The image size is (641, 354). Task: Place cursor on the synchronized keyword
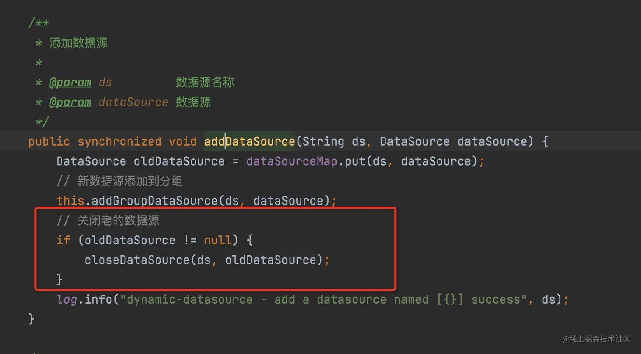(119, 141)
